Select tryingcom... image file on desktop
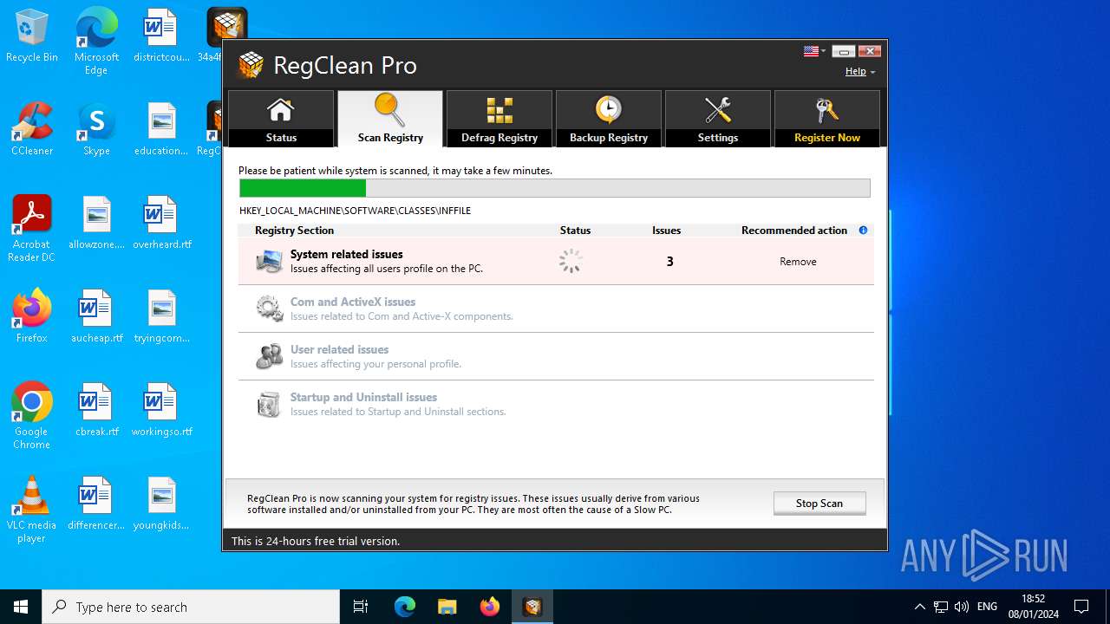Viewport: 1110px width, 624px height. tap(161, 317)
